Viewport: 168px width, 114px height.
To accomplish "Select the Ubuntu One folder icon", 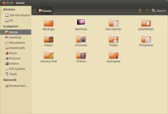I will [x=49, y=55].
